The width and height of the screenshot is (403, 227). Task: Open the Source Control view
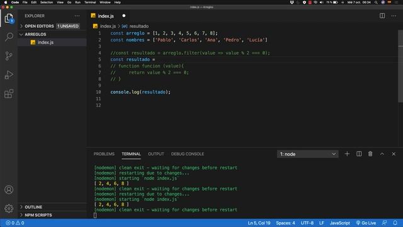9,56
